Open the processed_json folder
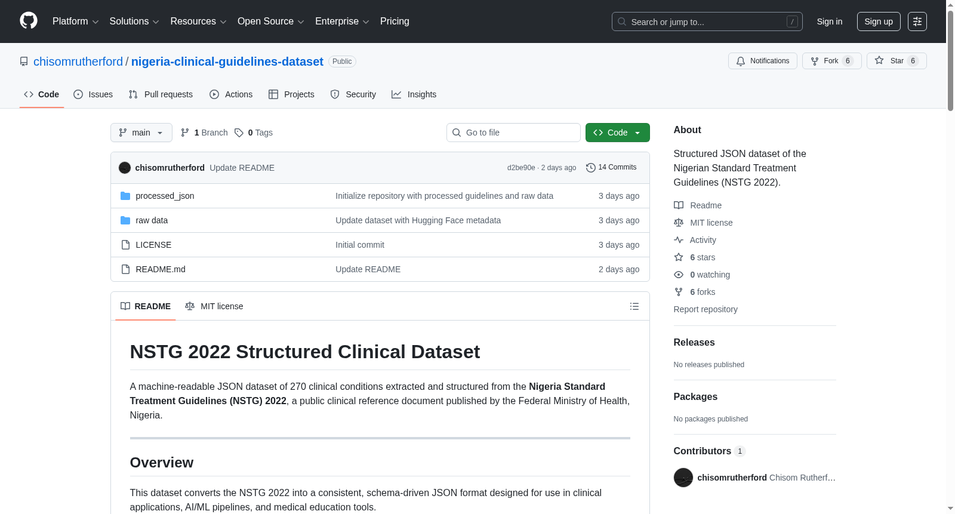This screenshot has width=955, height=514. [165, 196]
